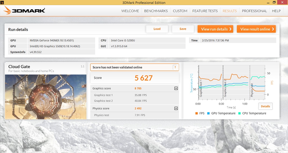Collapse the Physics score section
Image resolution: width=288 pixels, height=153 pixels.
click(x=176, y=108)
